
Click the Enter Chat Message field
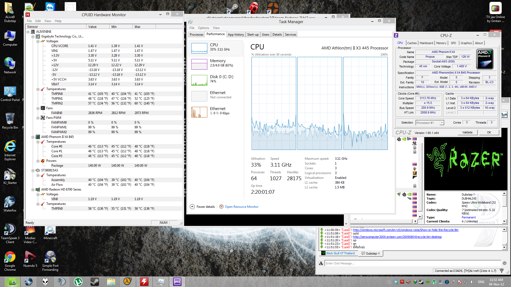(412, 263)
